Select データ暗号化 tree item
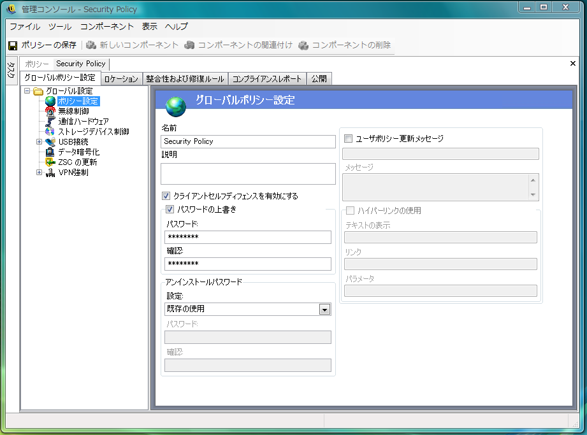 tap(78, 152)
